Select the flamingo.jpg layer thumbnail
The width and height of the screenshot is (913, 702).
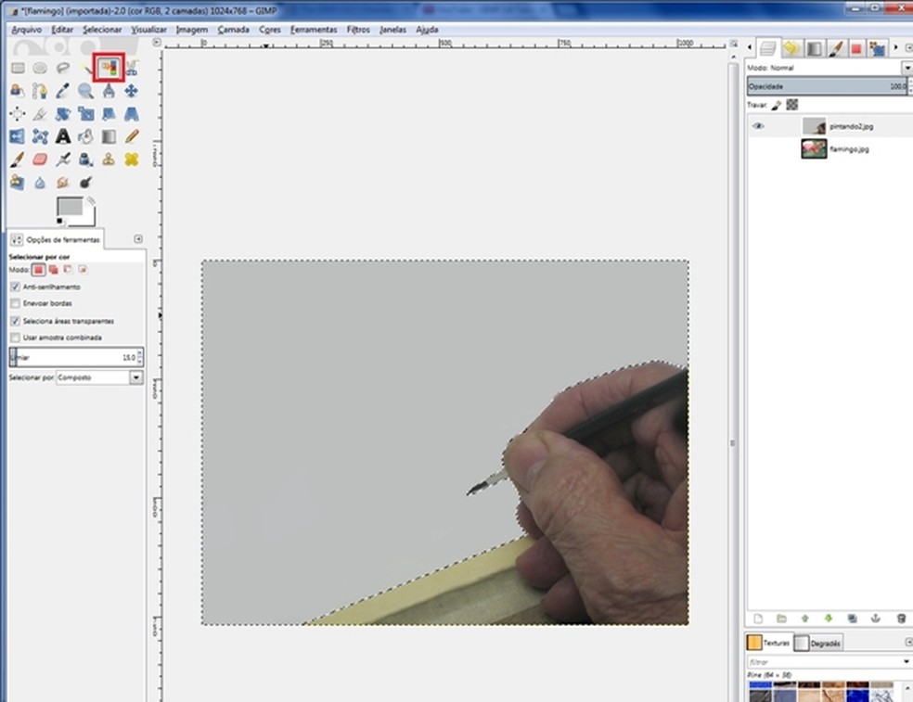814,149
